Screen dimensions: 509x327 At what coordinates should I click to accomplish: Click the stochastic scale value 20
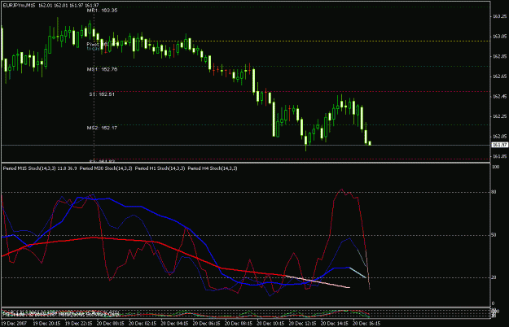pyautogui.click(x=494, y=277)
